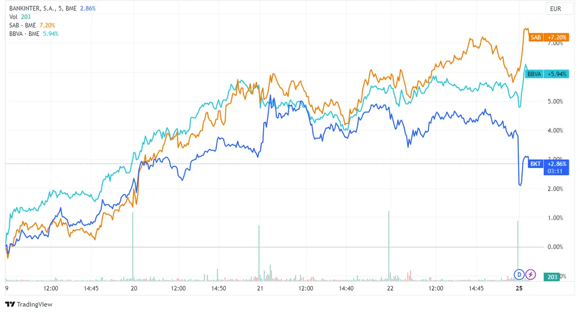Toggle the SAB · BME comparison series
580x313 pixels.
(x=22, y=25)
